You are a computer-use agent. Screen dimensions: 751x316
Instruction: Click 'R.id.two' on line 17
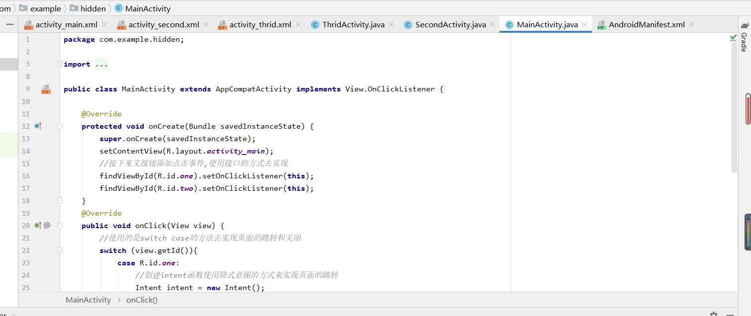click(175, 188)
